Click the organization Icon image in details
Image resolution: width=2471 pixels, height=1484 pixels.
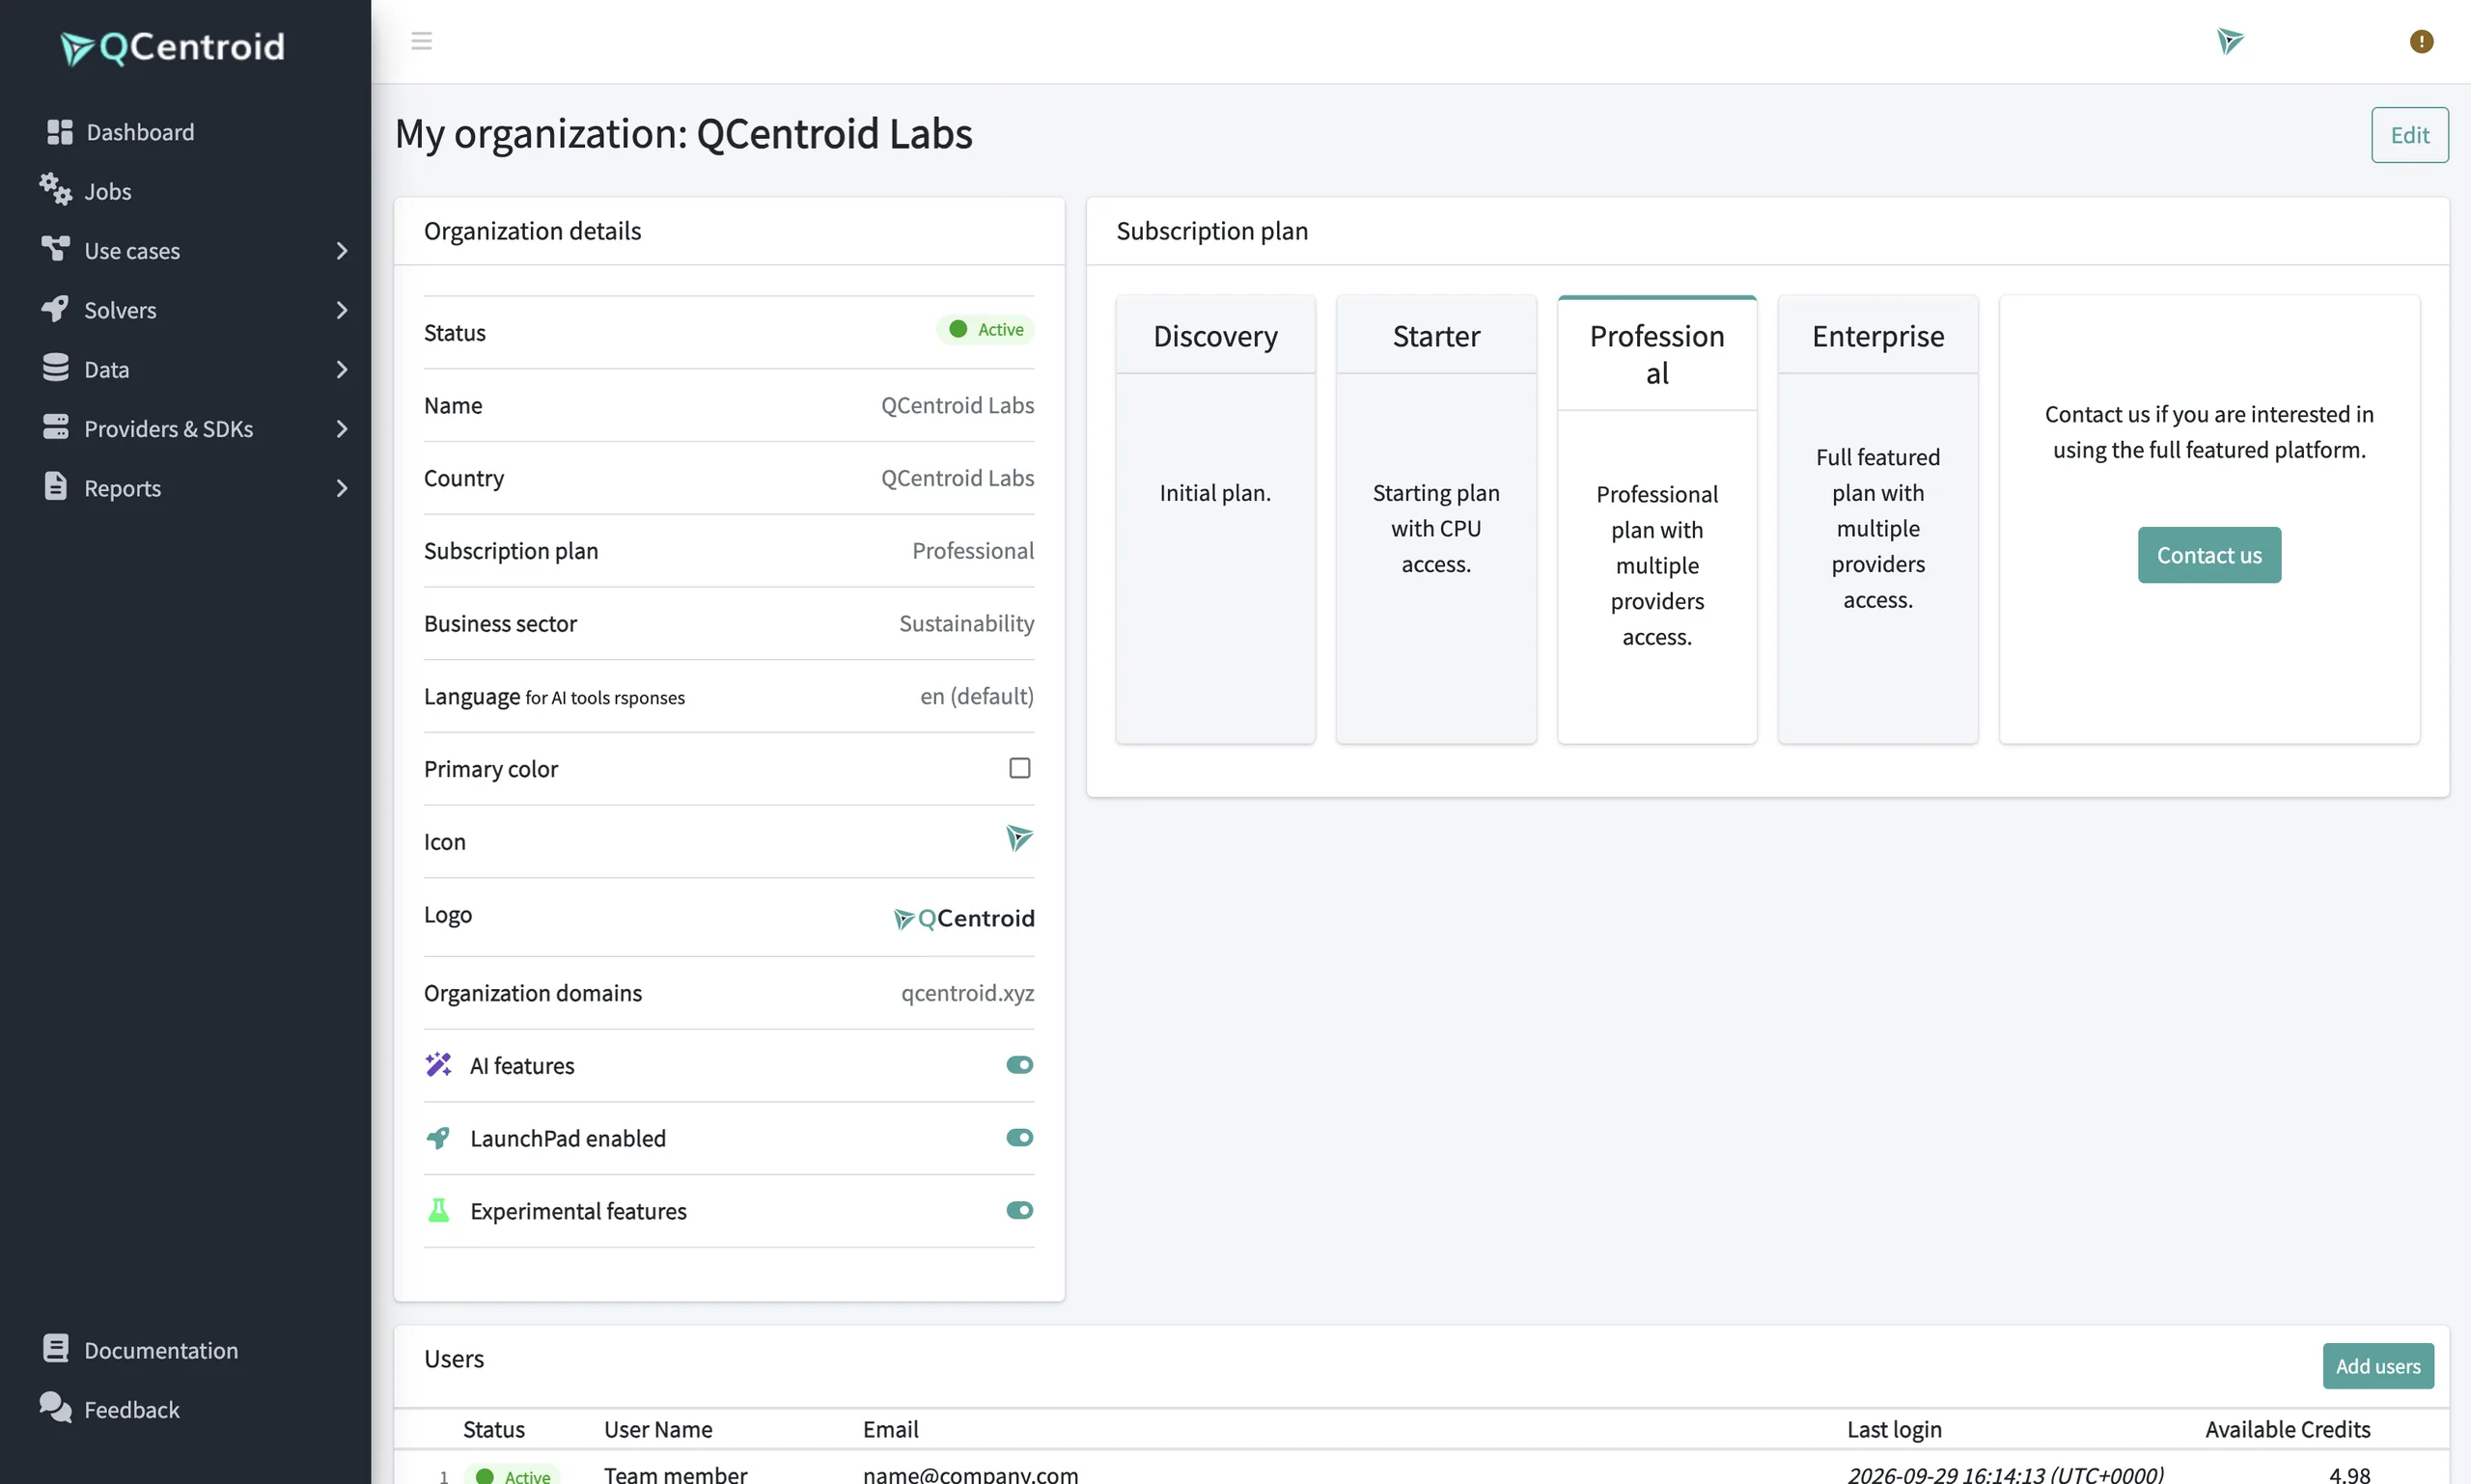click(x=1018, y=838)
